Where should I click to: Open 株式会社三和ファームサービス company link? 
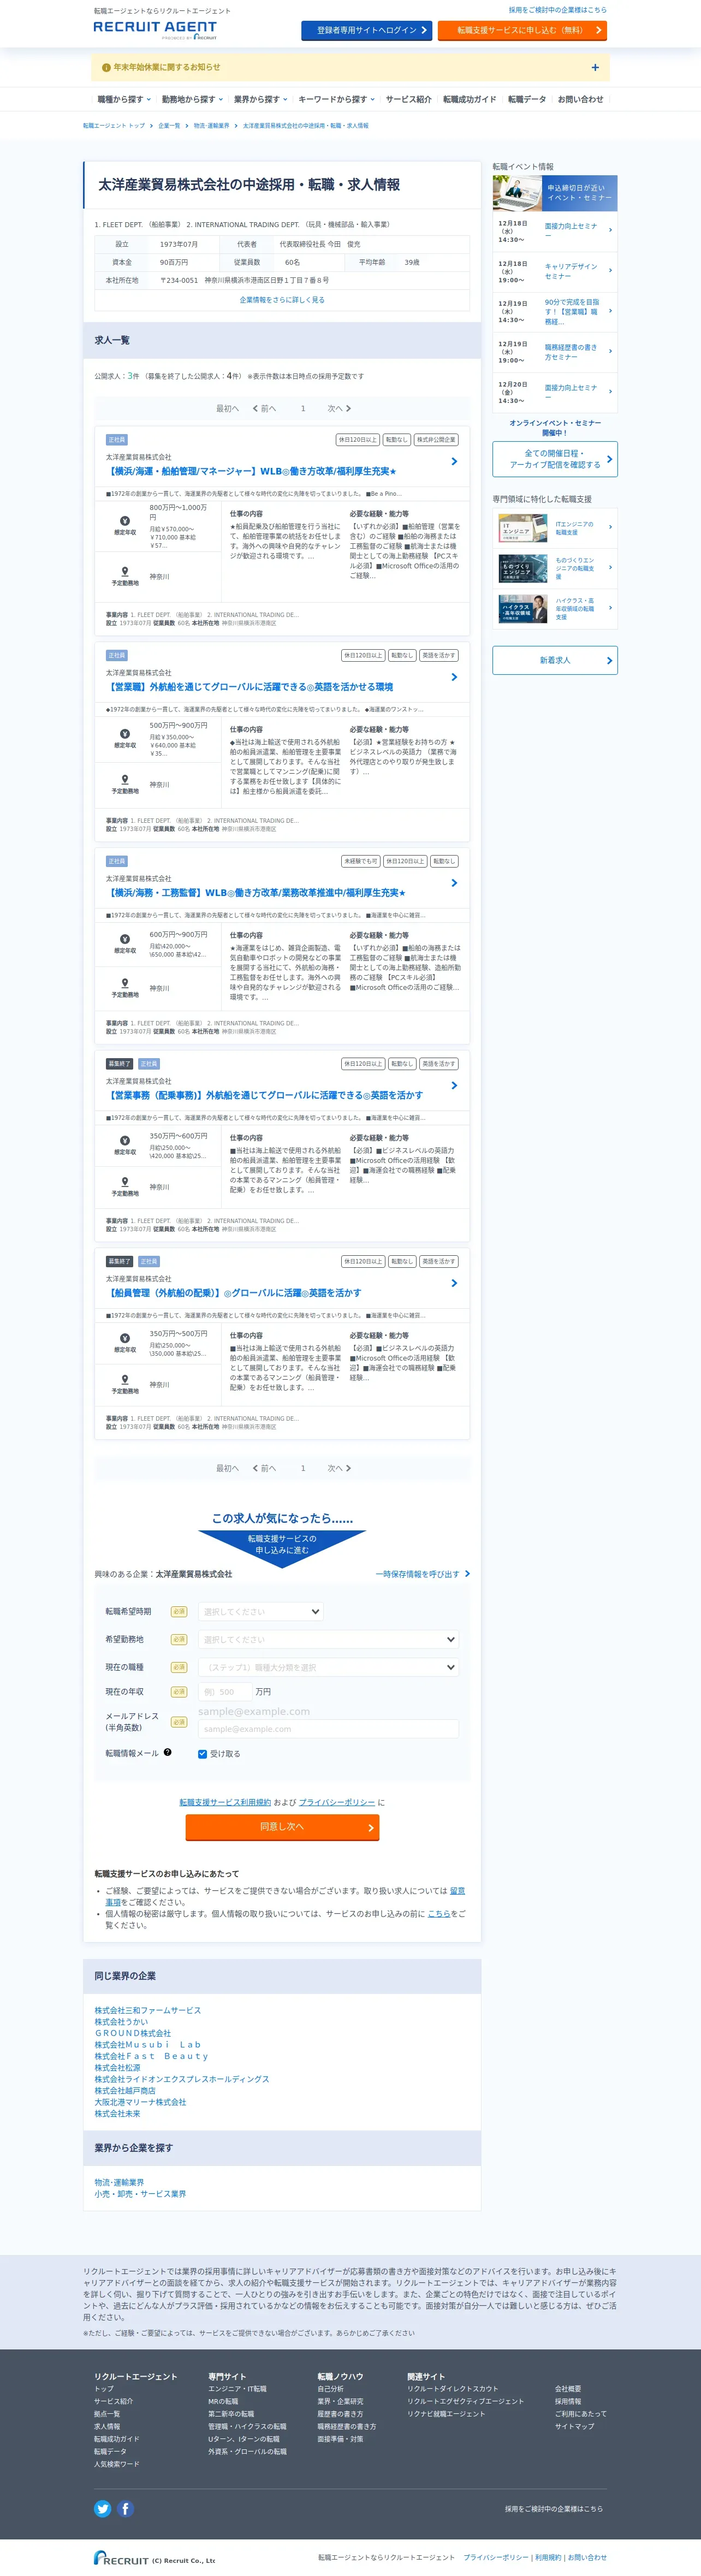148,2010
